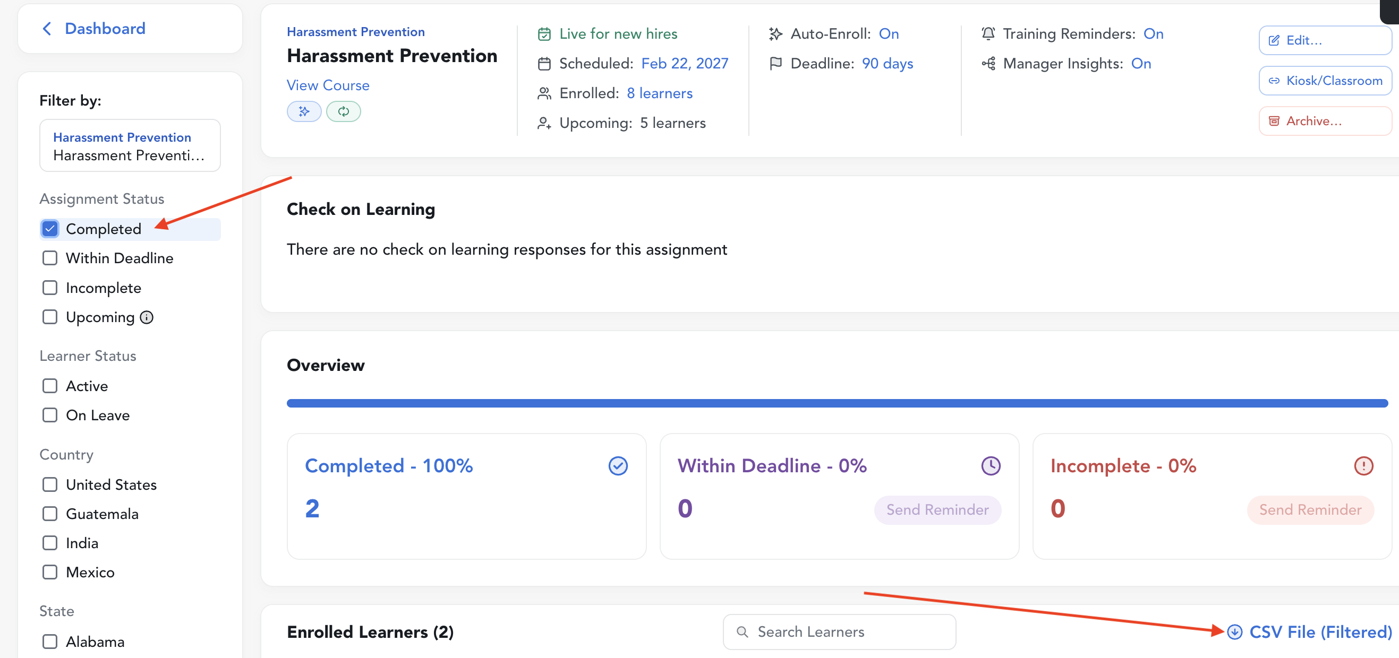The width and height of the screenshot is (1399, 658).
Task: Go back to Dashboard via chevron icon
Action: pos(47,28)
